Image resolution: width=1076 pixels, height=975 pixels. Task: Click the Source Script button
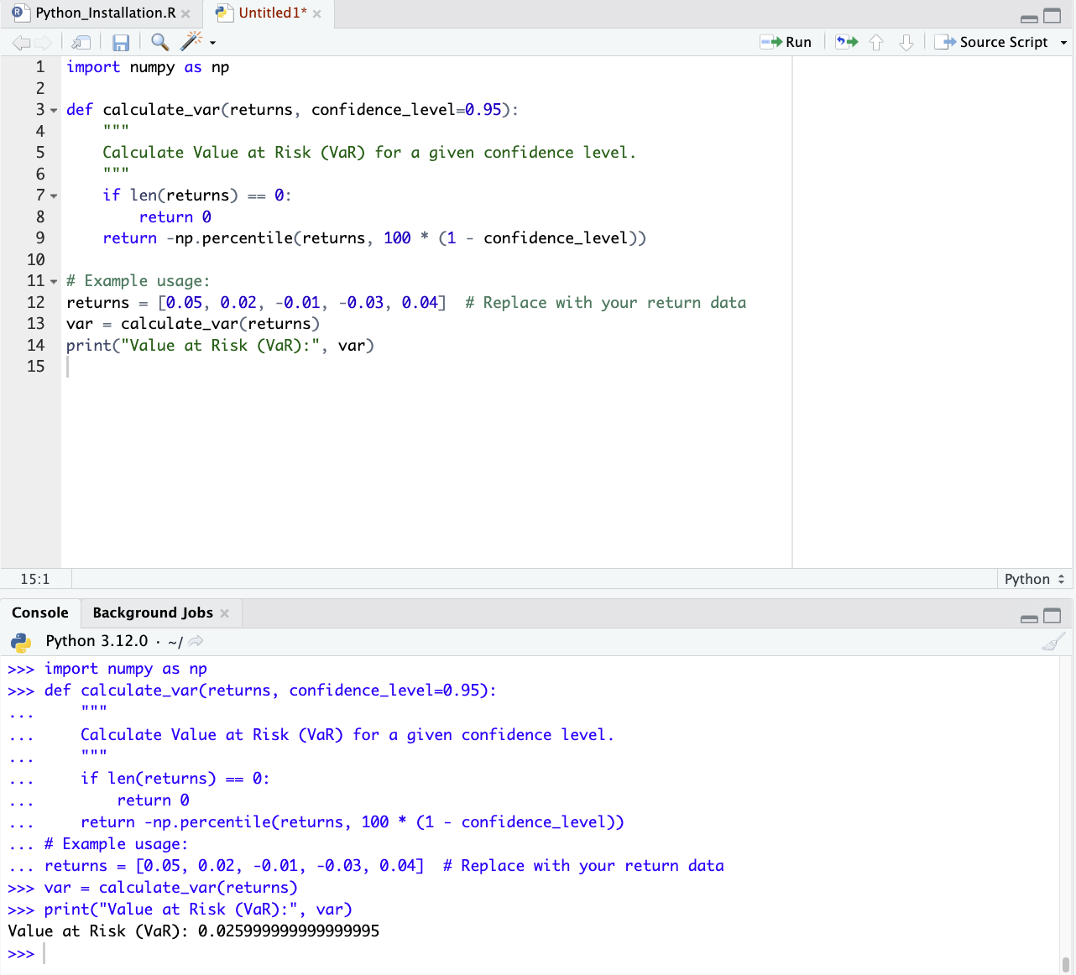tap(995, 42)
